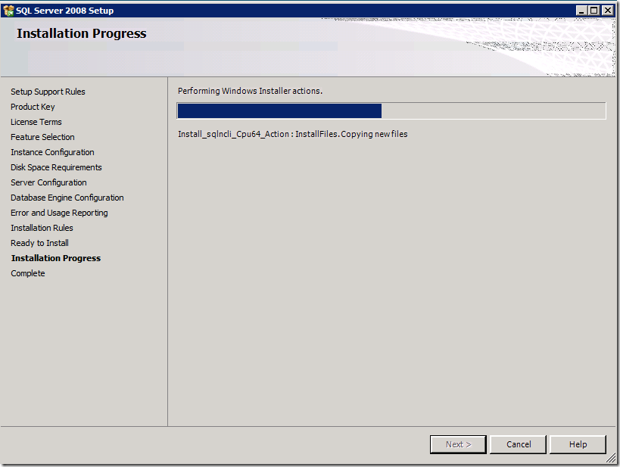Click the large Installation Progress page heading
Screen dimensions: 620x467
point(82,33)
